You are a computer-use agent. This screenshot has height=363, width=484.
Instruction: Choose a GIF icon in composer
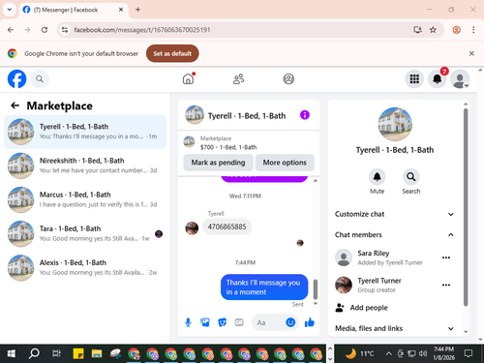[x=239, y=322]
